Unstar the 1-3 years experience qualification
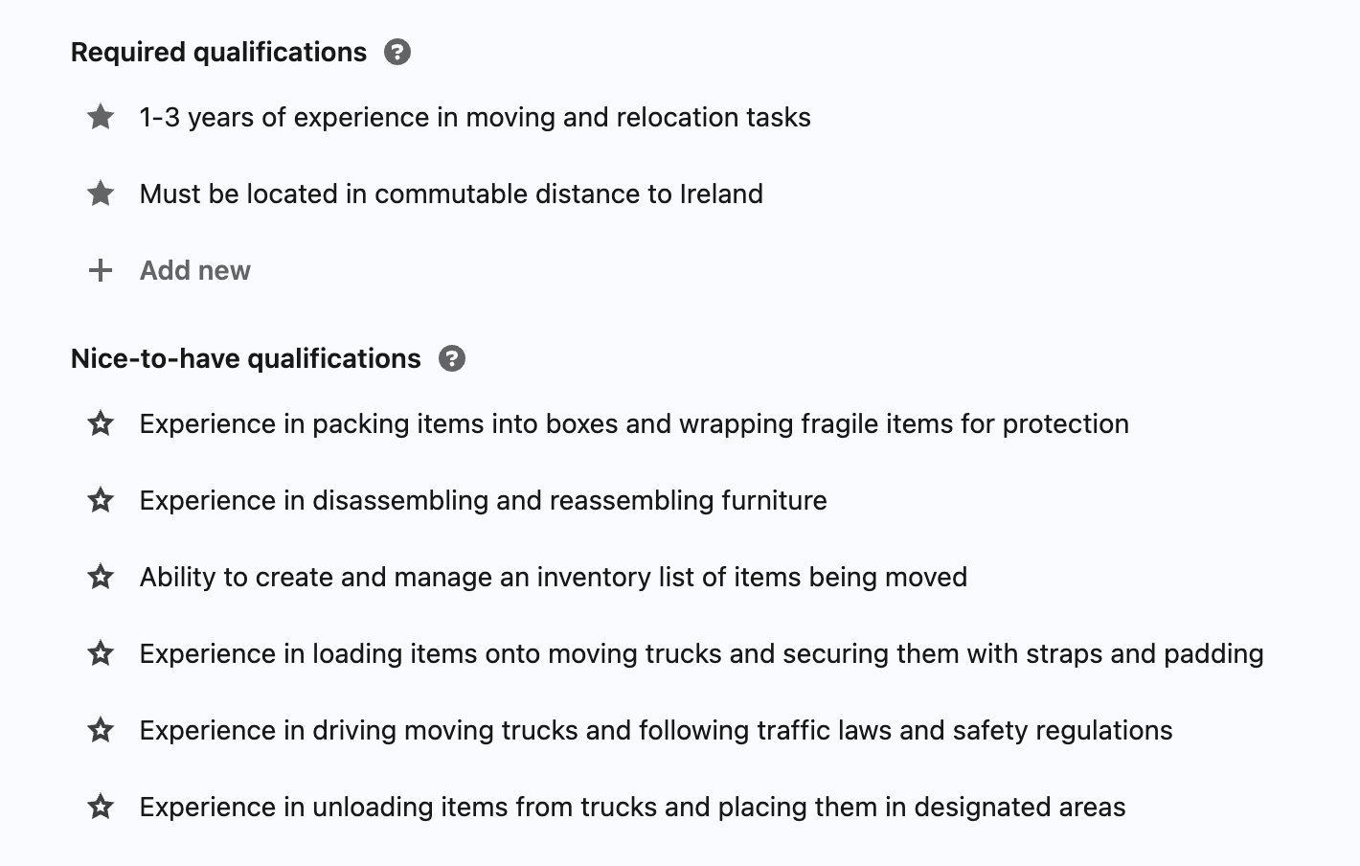 point(101,117)
